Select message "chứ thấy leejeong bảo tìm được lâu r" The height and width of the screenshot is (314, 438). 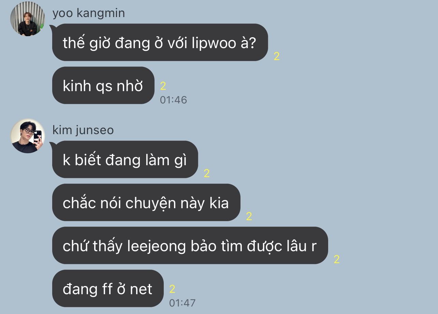coord(190,245)
